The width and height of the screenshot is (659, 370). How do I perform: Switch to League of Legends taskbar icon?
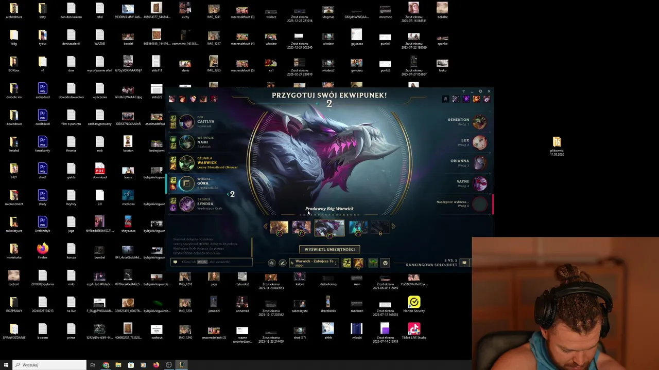pos(181,365)
